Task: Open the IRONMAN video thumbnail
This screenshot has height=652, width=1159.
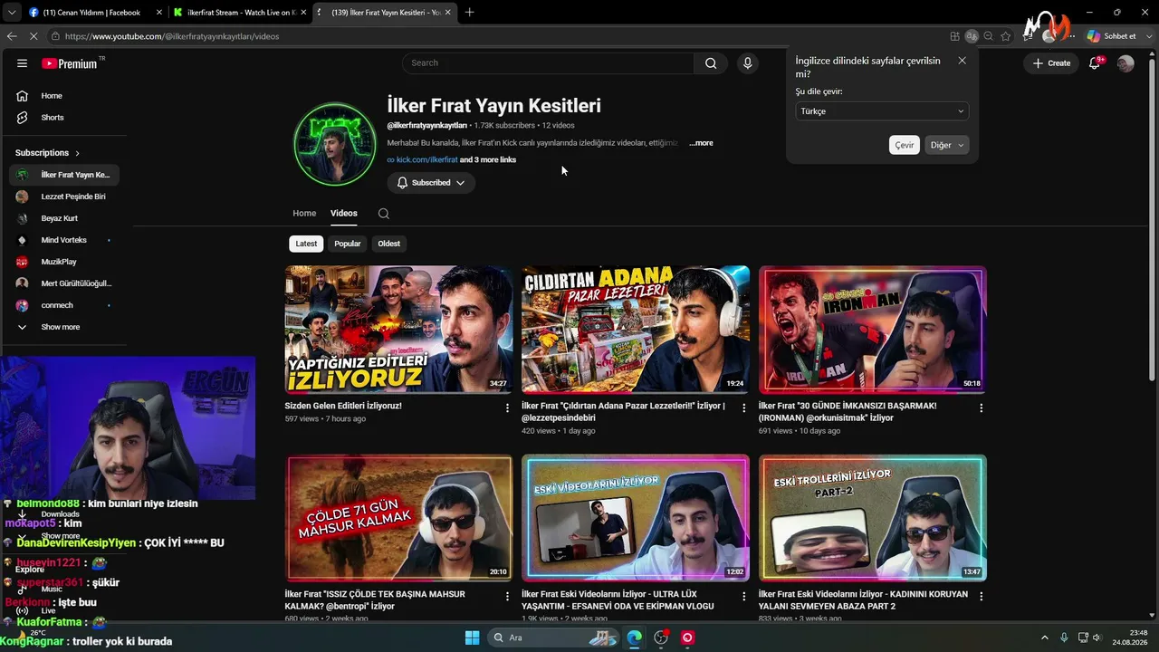Action: (873, 330)
